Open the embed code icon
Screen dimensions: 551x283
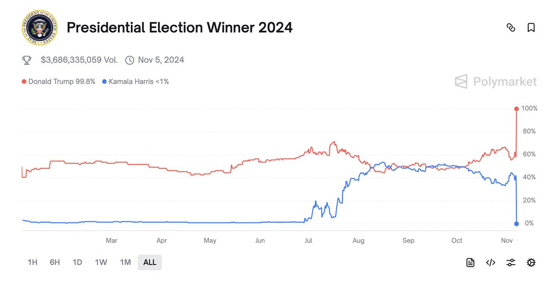click(490, 262)
